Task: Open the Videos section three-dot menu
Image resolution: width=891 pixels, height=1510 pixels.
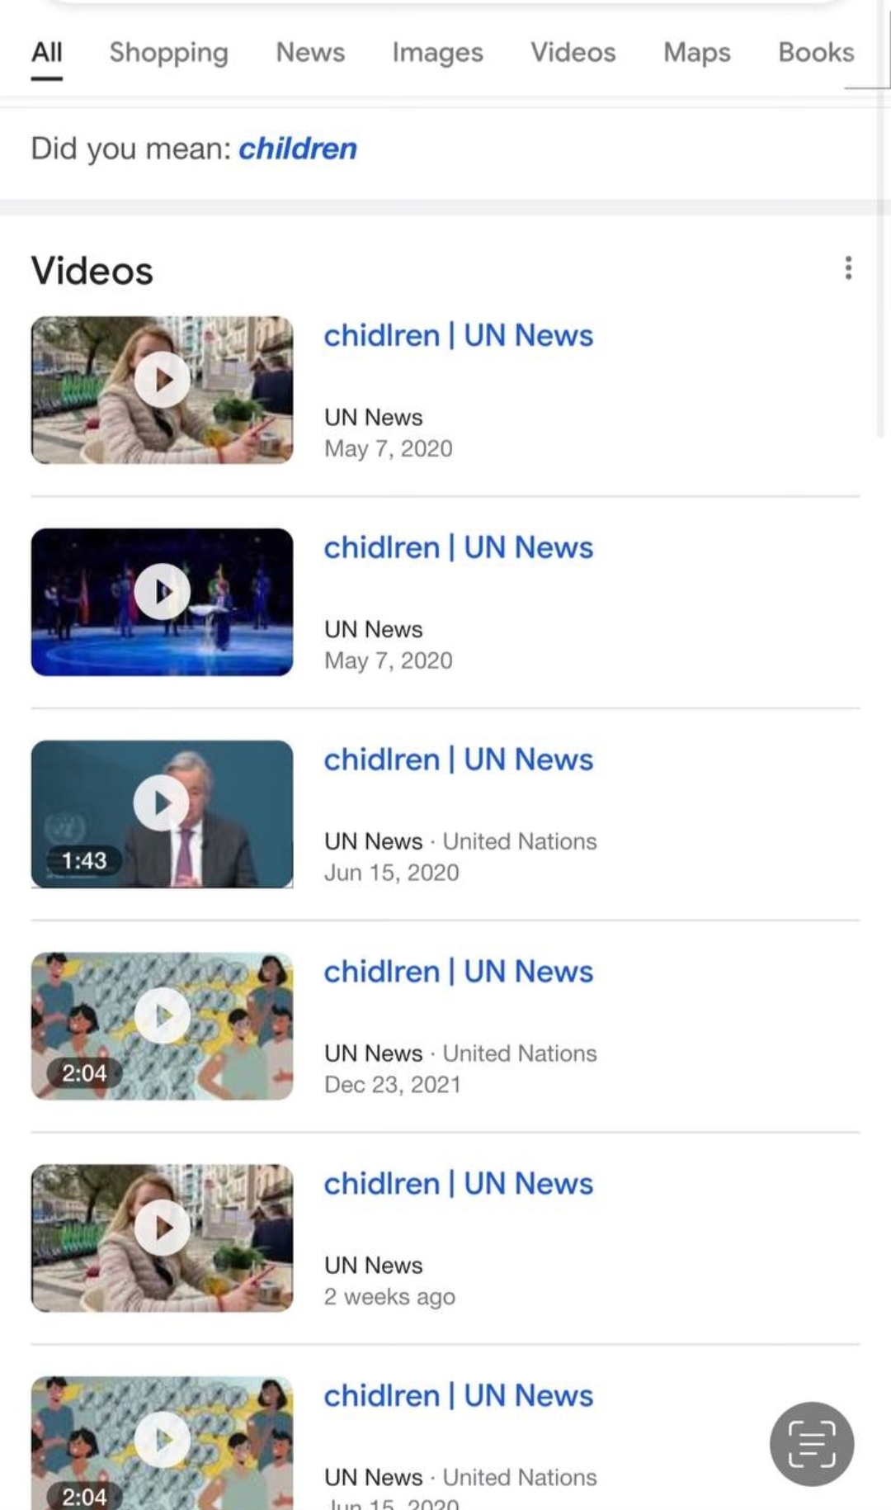Action: click(847, 268)
